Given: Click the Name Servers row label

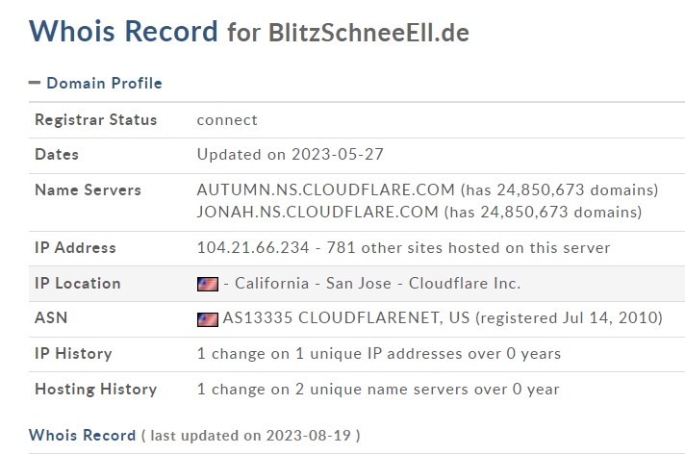Looking at the screenshot, I should click(88, 189).
